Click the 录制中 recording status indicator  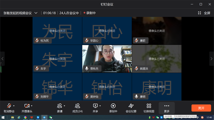click(90, 13)
